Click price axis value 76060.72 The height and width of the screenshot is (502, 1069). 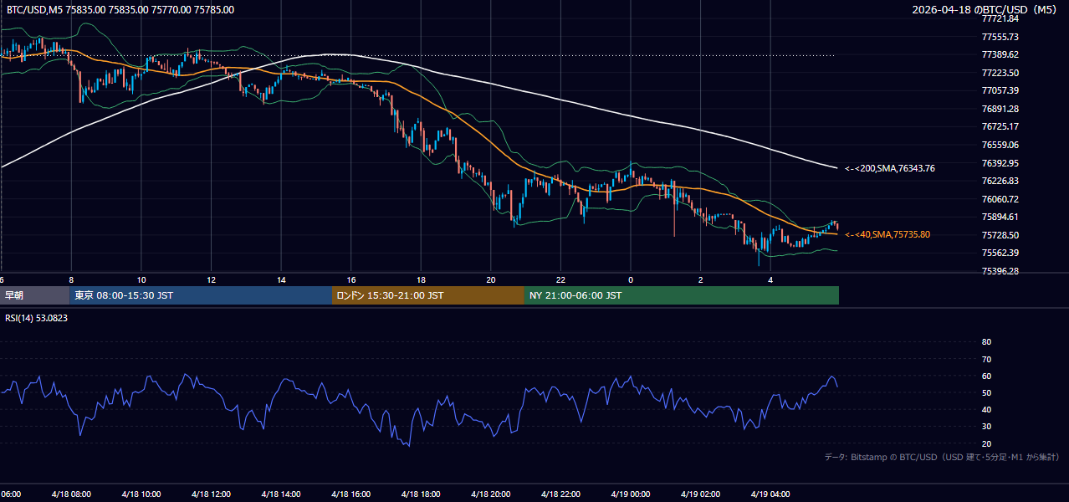coord(1000,199)
